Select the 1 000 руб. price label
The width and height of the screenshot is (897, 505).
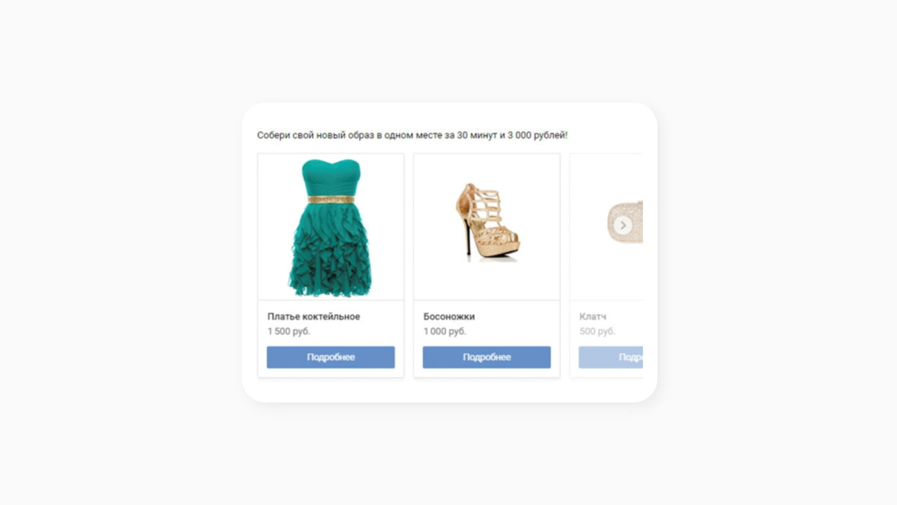pos(445,331)
